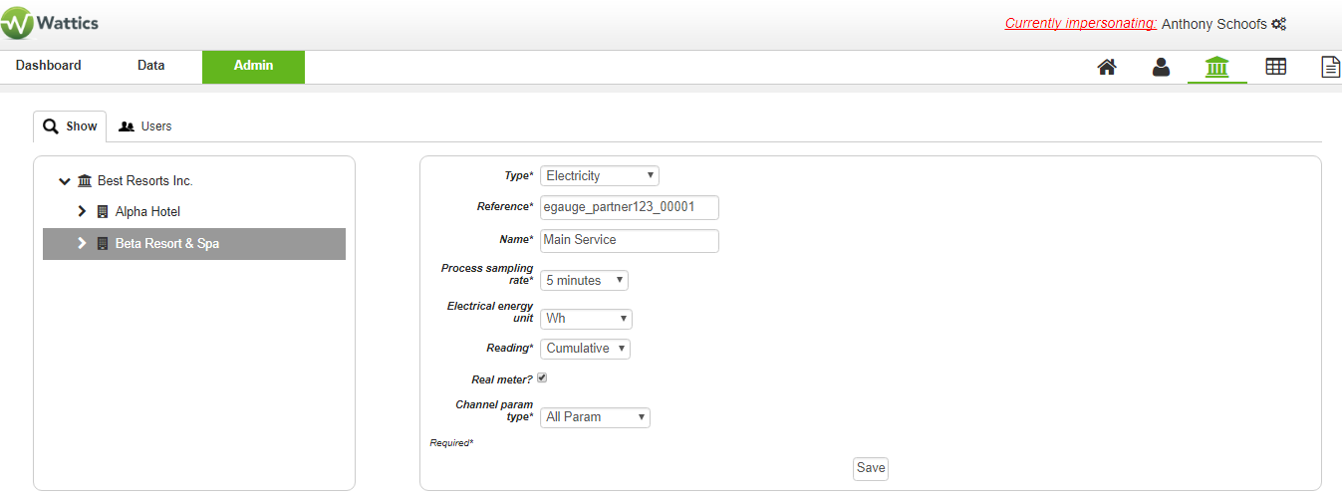This screenshot has height=496, width=1342.
Task: Click the Currently impersonating link
Action: click(x=1081, y=23)
